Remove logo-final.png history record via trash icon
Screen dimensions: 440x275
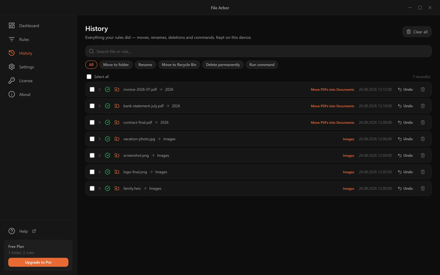423,172
